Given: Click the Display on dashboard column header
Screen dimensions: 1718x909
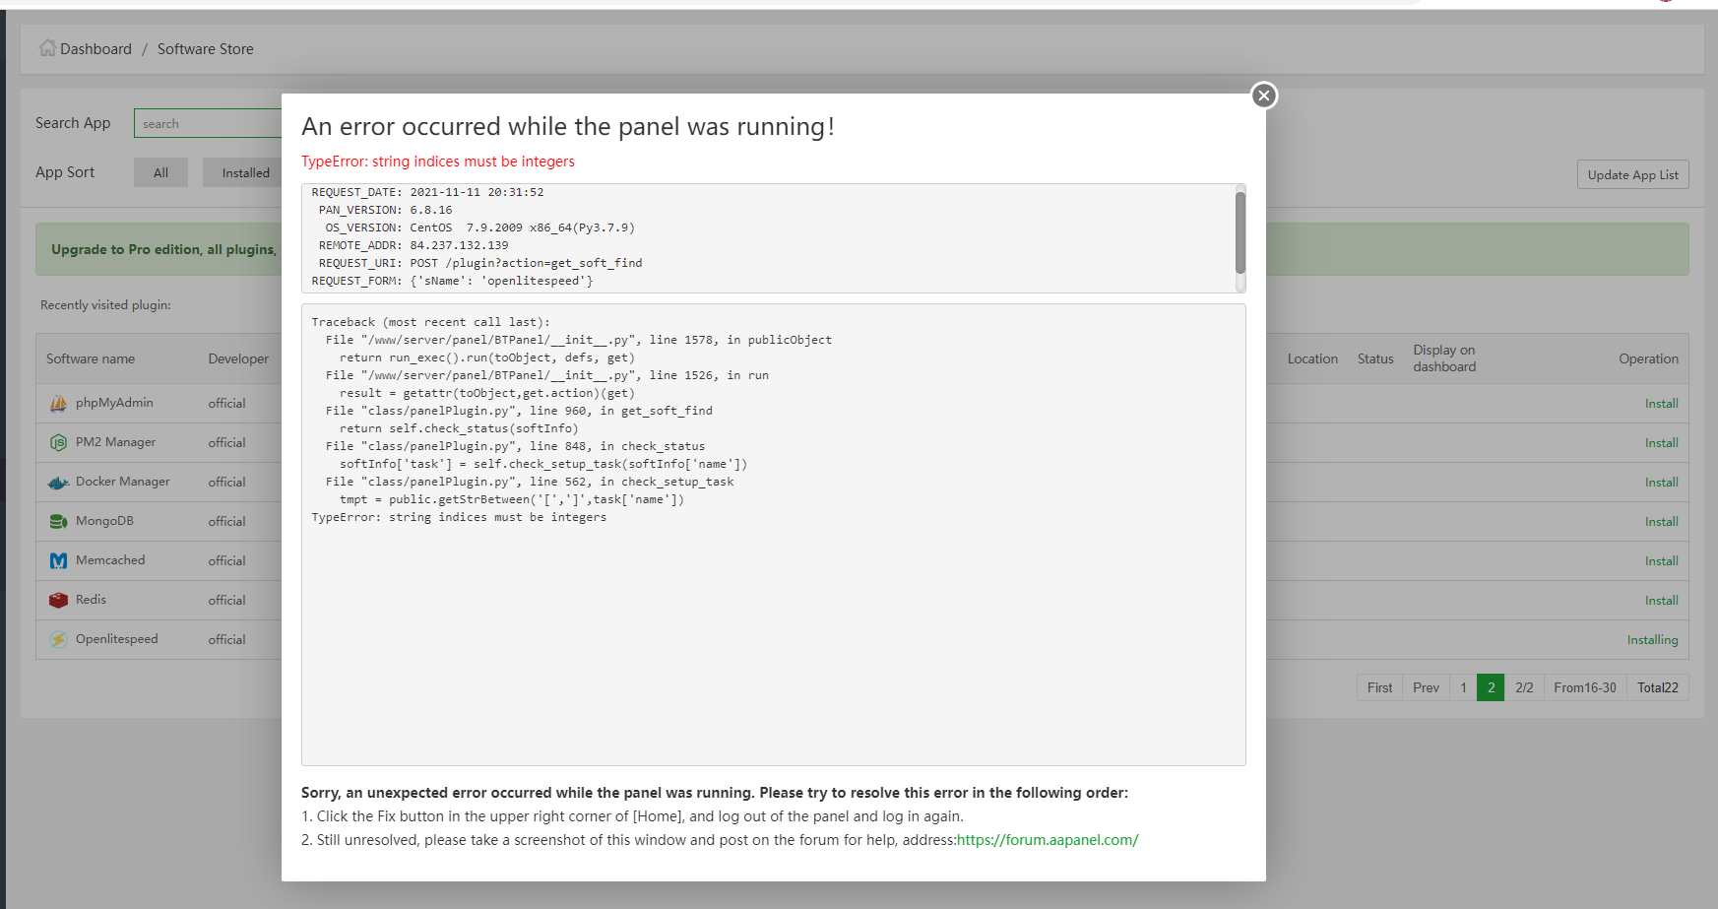Looking at the screenshot, I should (x=1444, y=358).
